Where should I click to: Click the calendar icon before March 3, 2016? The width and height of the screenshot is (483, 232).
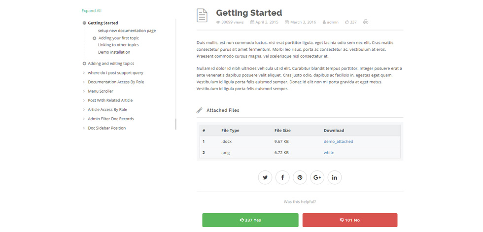[287, 22]
